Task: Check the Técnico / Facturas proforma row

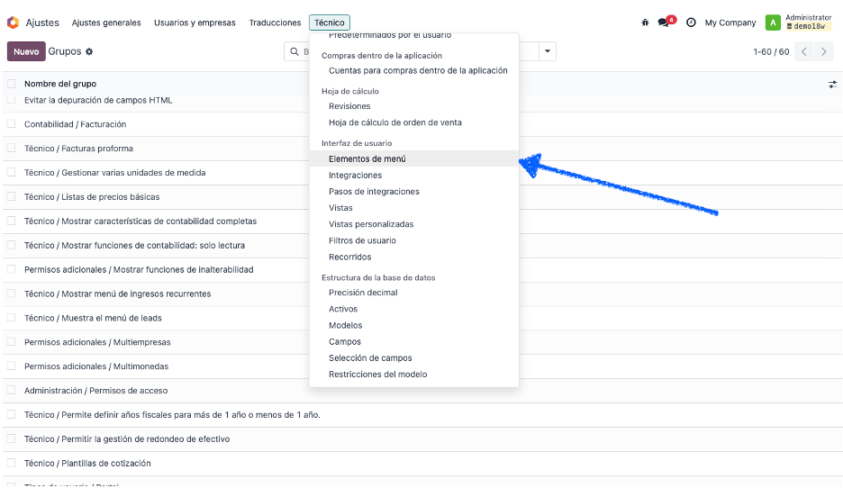Action: pos(12,149)
